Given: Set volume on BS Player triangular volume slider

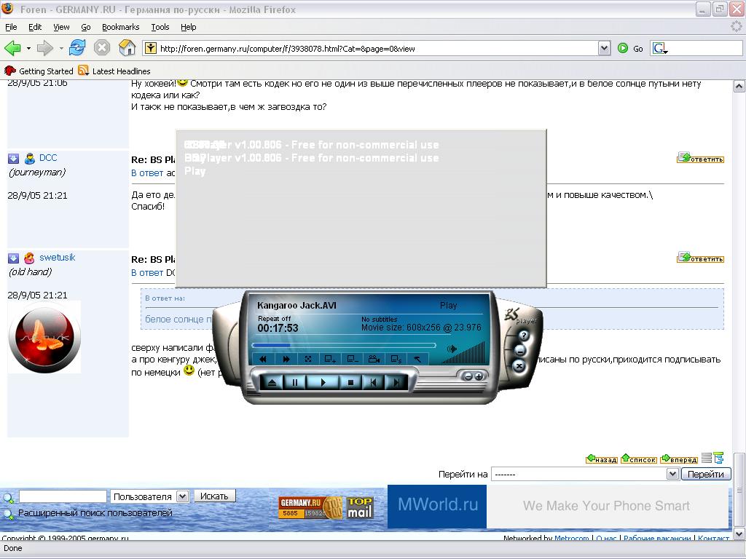Looking at the screenshot, I should (463, 354).
